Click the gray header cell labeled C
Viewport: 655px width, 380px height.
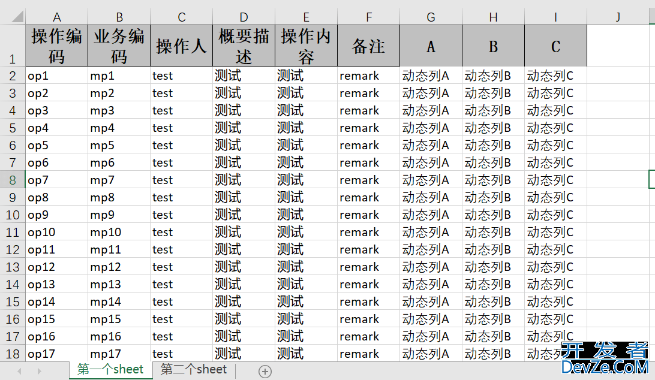click(x=555, y=46)
